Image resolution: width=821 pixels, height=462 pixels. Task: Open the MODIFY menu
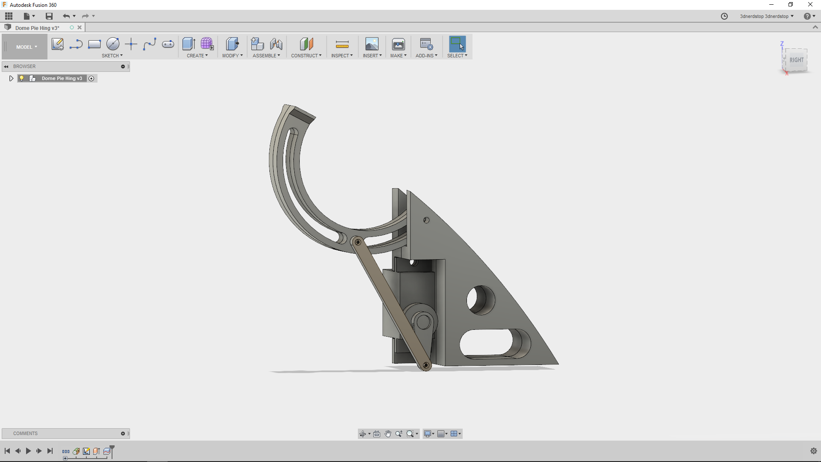(232, 56)
